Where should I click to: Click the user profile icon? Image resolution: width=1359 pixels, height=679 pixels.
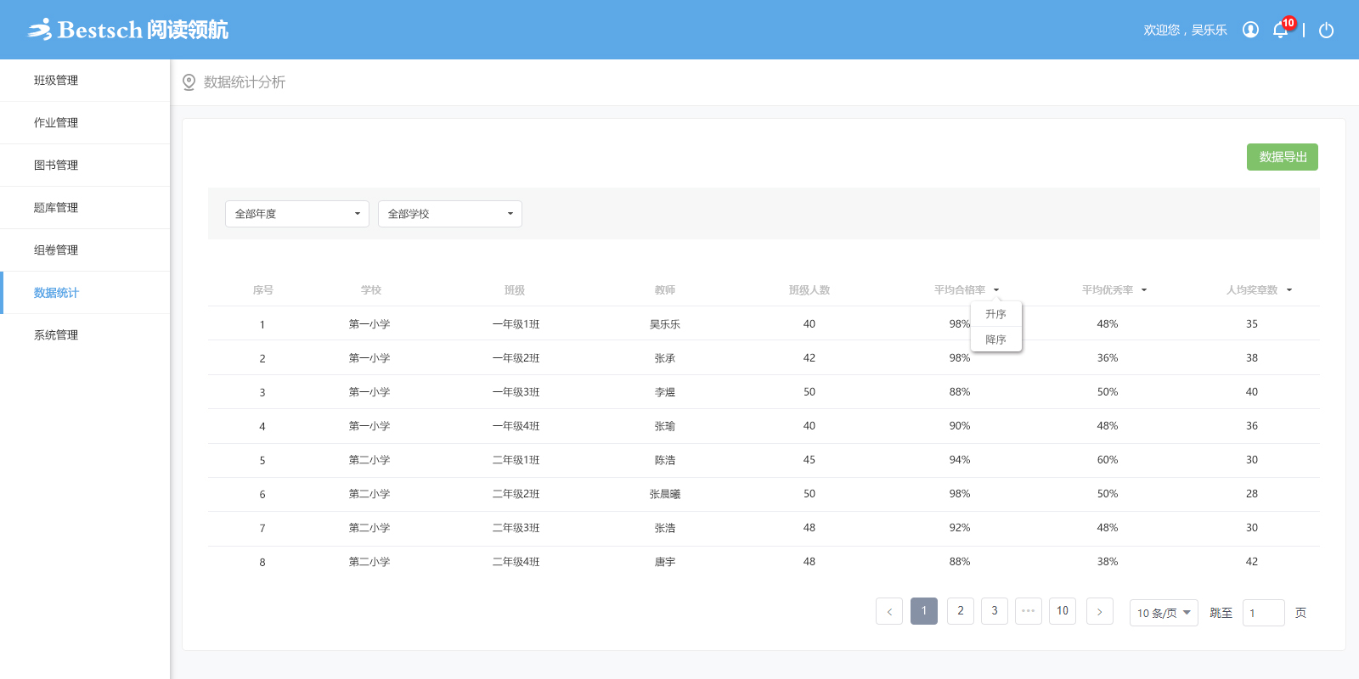pyautogui.click(x=1250, y=30)
